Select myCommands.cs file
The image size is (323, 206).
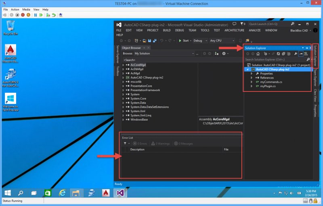click(x=271, y=82)
